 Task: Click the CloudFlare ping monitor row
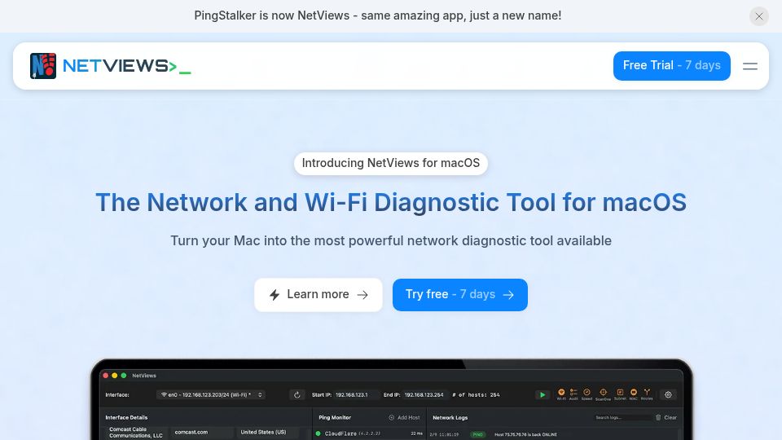click(369, 433)
